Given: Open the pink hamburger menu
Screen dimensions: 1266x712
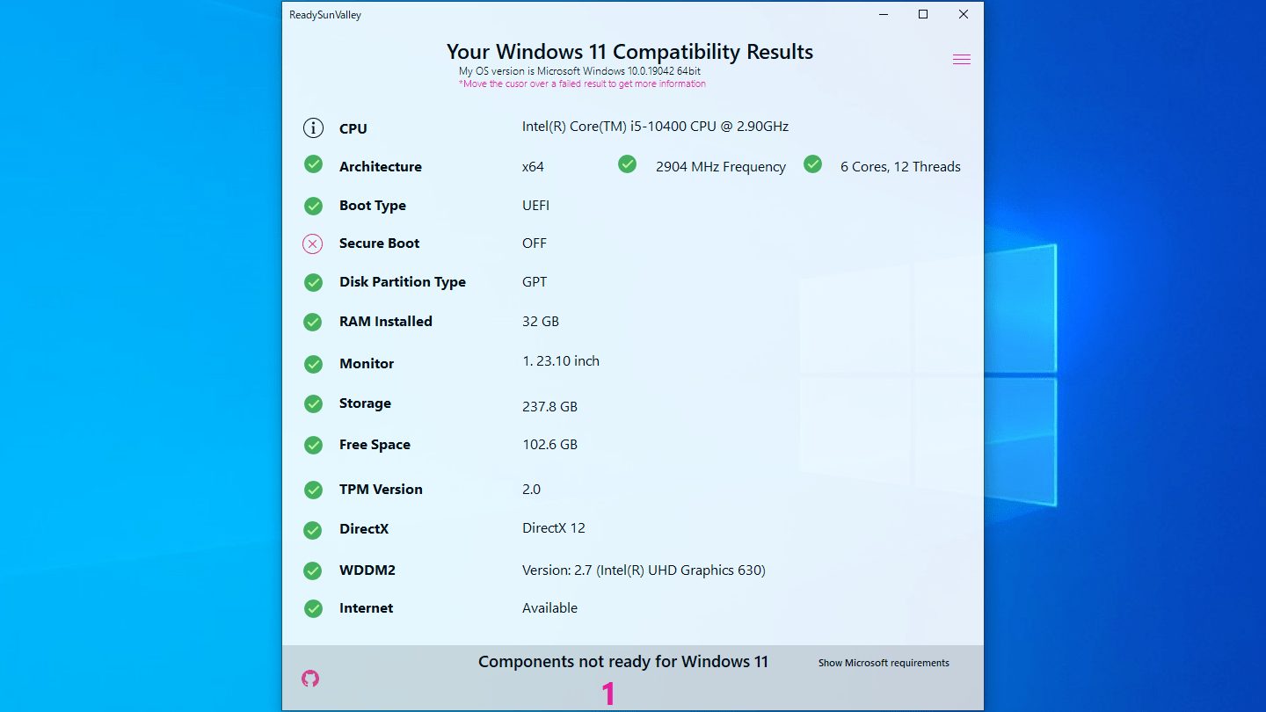Looking at the screenshot, I should (962, 60).
